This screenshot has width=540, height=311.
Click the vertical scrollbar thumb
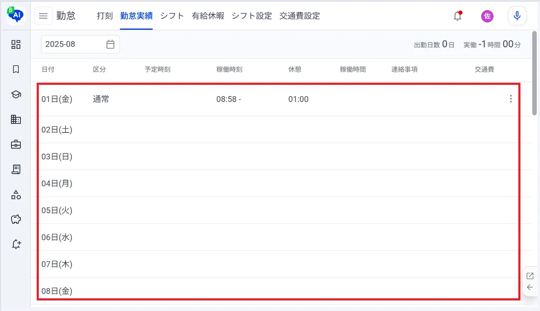(x=535, y=73)
